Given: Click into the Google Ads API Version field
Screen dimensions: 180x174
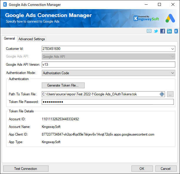Looking at the screenshot, I should pos(108,65).
